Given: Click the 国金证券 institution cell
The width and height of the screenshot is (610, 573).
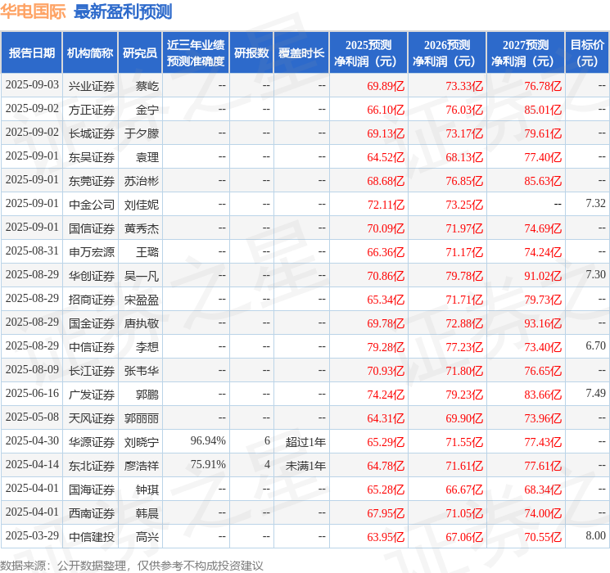Looking at the screenshot, I should 92,323.
